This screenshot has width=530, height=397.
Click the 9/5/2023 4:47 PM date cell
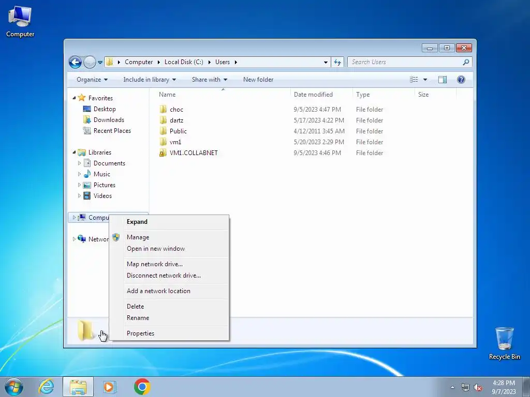coord(317,110)
